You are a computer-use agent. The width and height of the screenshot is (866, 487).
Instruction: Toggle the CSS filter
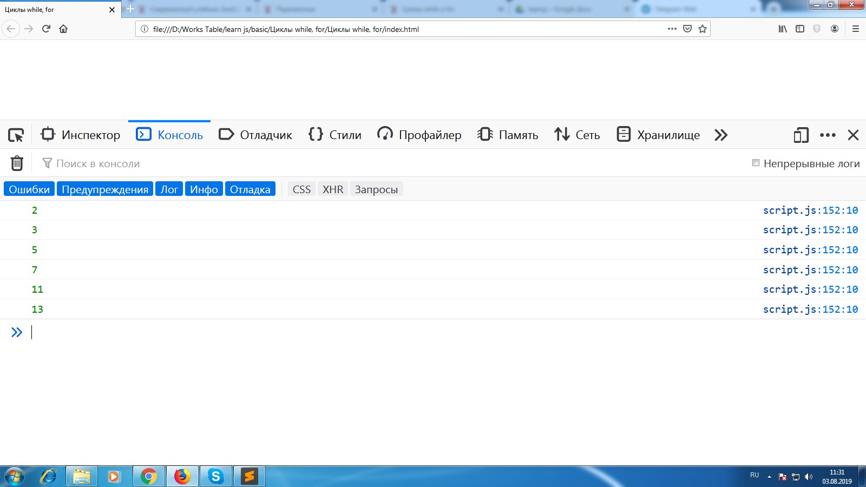coord(301,189)
